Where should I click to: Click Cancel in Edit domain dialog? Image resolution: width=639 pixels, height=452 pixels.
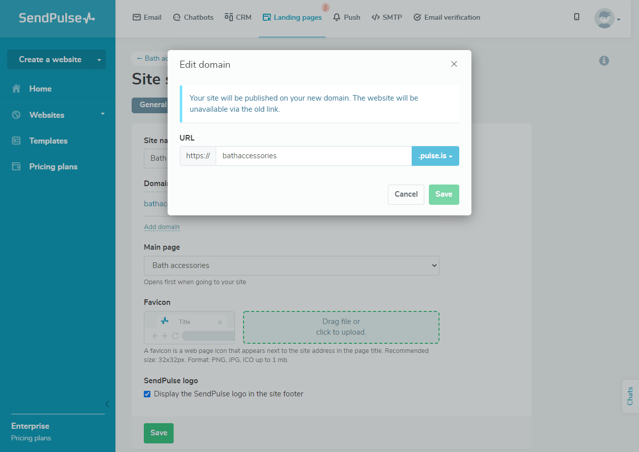point(406,194)
